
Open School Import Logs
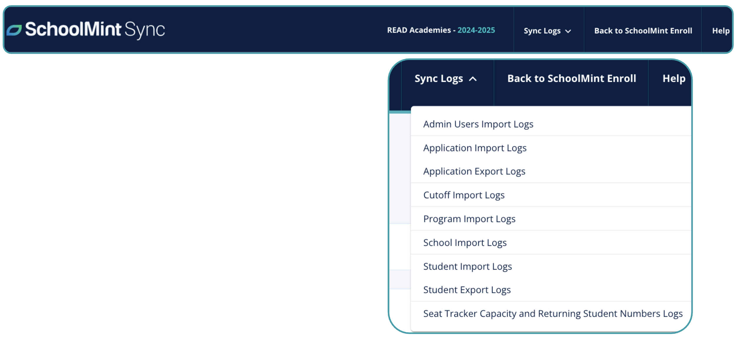click(465, 243)
